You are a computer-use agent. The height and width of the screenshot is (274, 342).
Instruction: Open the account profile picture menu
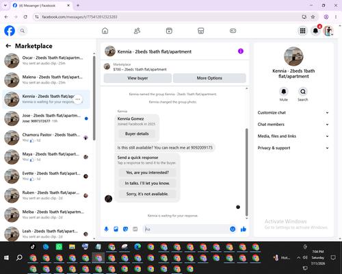coord(328,31)
